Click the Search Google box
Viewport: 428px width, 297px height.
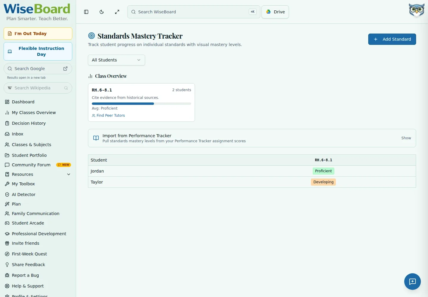[38, 69]
